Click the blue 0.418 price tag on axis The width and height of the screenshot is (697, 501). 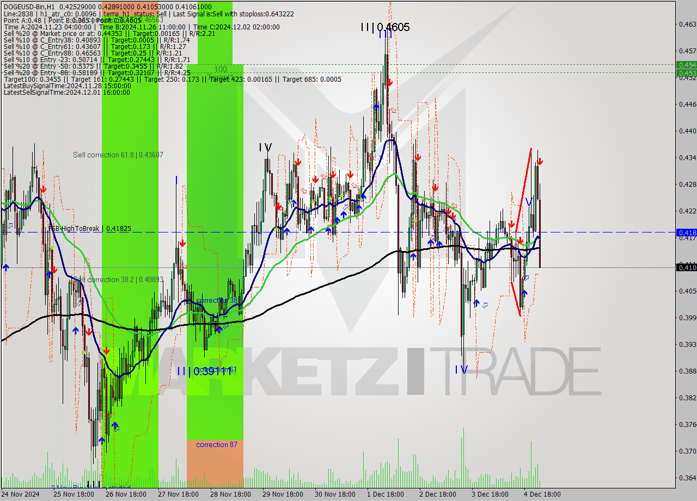pyautogui.click(x=686, y=233)
